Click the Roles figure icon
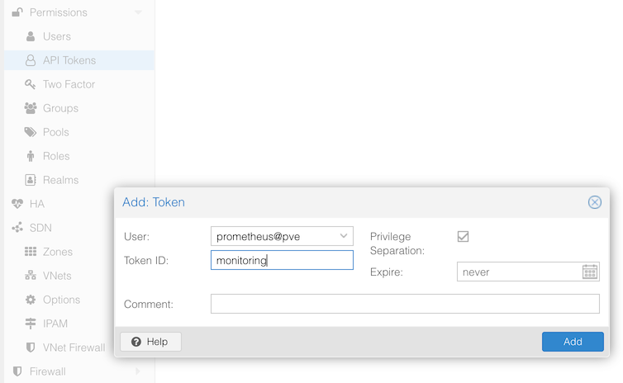Image resolution: width=623 pixels, height=383 pixels. click(31, 156)
